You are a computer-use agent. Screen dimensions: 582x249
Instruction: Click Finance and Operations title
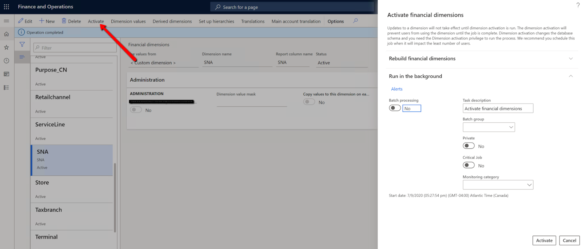pos(45,7)
